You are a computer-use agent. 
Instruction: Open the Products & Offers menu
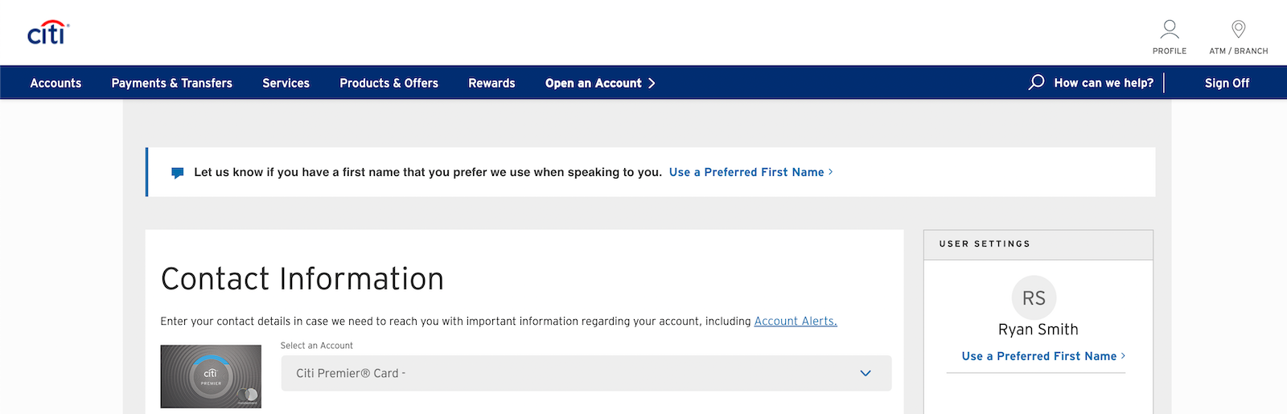pyautogui.click(x=389, y=84)
